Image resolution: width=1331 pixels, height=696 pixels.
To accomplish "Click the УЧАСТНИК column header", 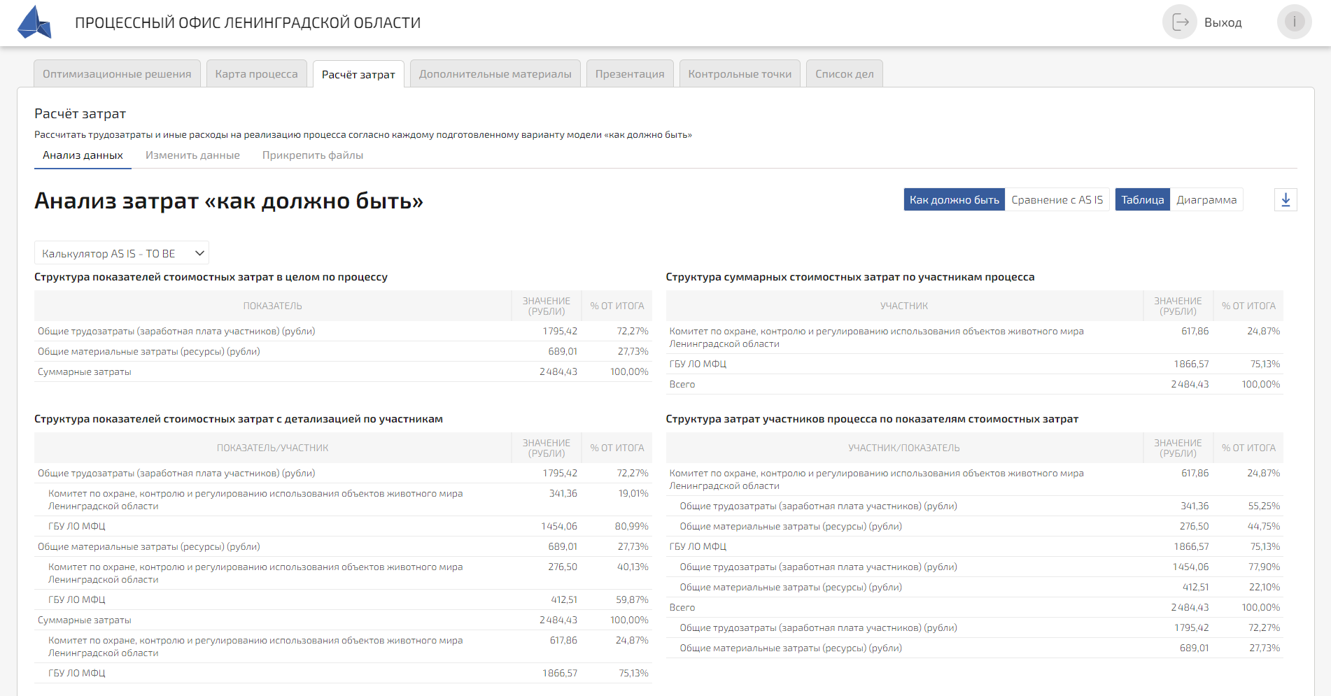I will [904, 306].
